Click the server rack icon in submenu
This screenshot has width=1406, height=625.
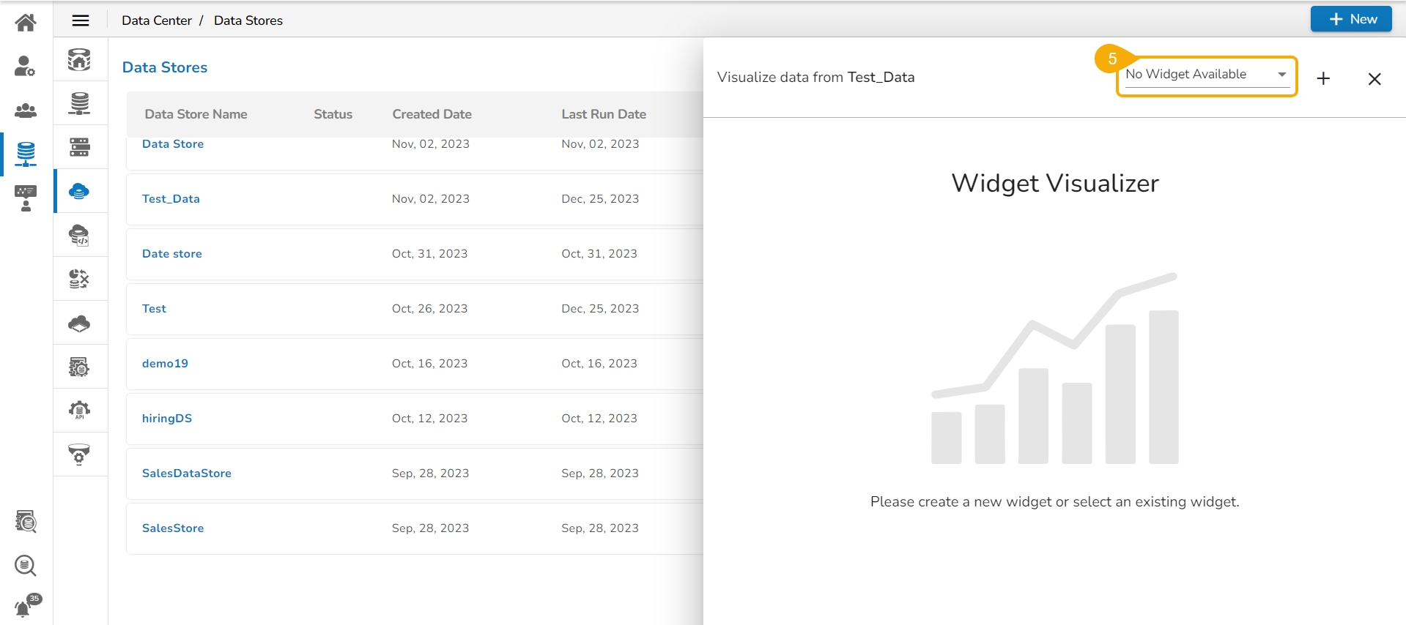(79, 147)
